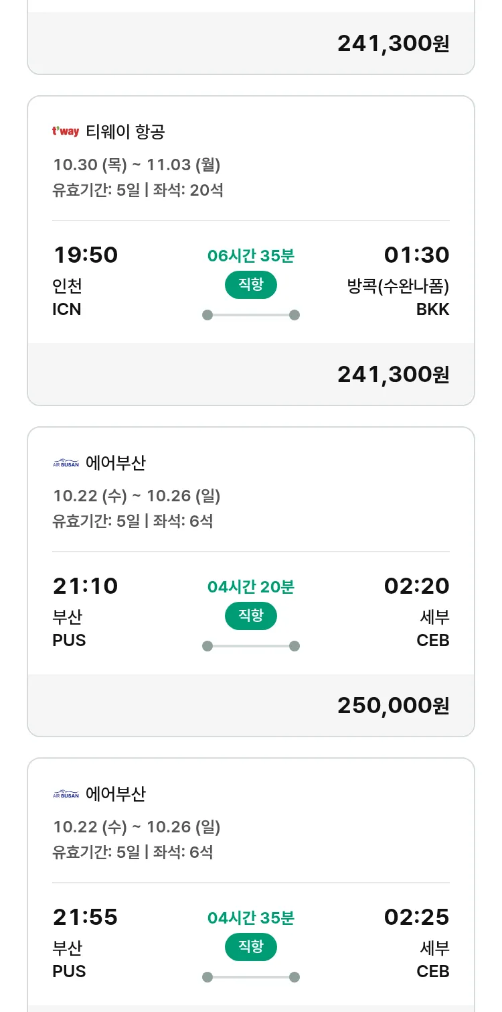The height and width of the screenshot is (1012, 502).
Task: Click the route line under the 04시간 20분 duration
Action: [x=251, y=646]
